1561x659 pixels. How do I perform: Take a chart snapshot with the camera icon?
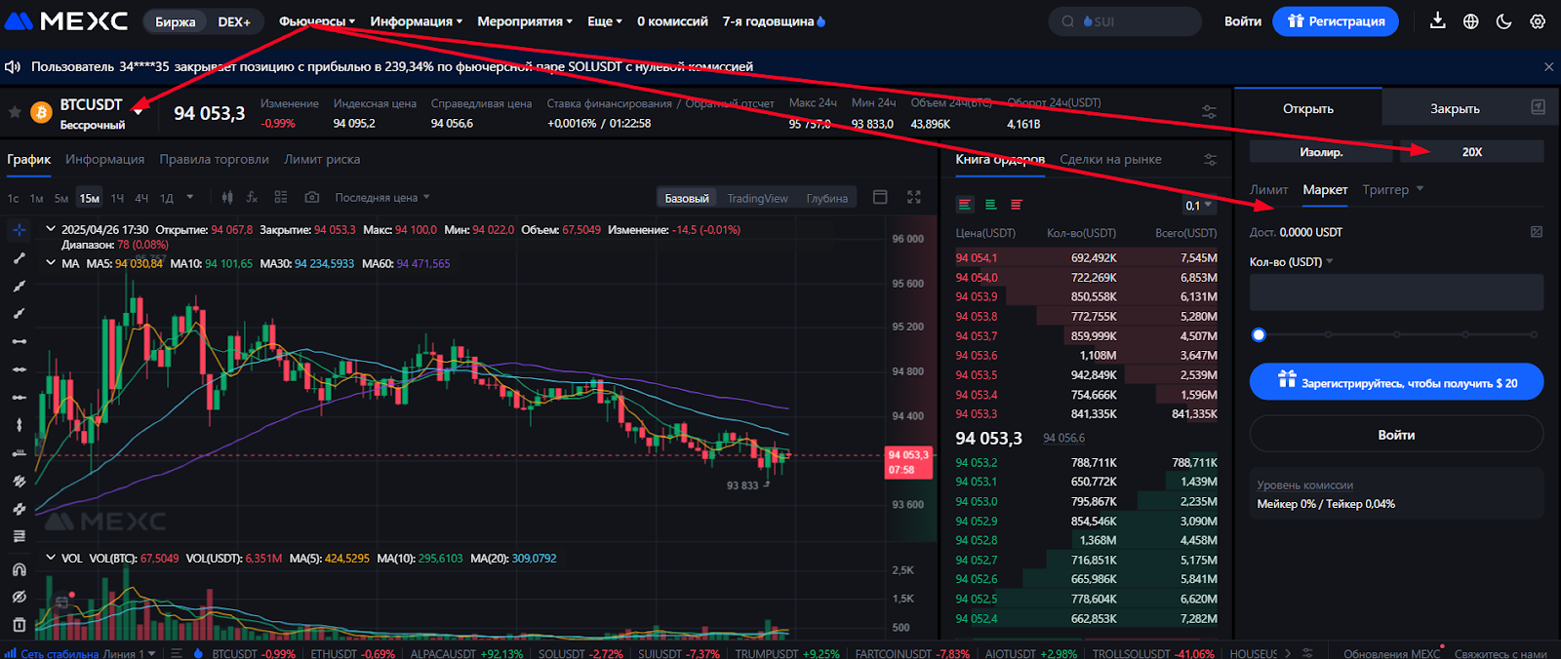311,198
